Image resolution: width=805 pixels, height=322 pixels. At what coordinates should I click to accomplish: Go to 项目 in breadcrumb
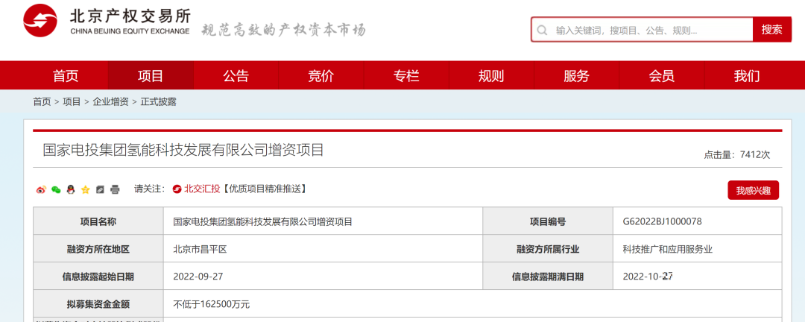pos(72,101)
